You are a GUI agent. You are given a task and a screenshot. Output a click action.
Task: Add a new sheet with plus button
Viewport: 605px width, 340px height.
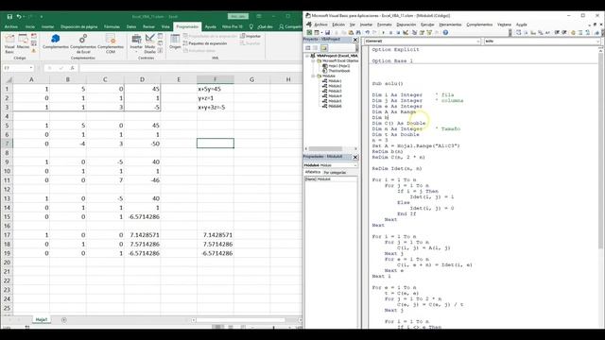[64, 319]
